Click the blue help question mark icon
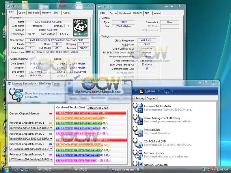The height and width of the screenshot is (173, 231). tap(167, 91)
